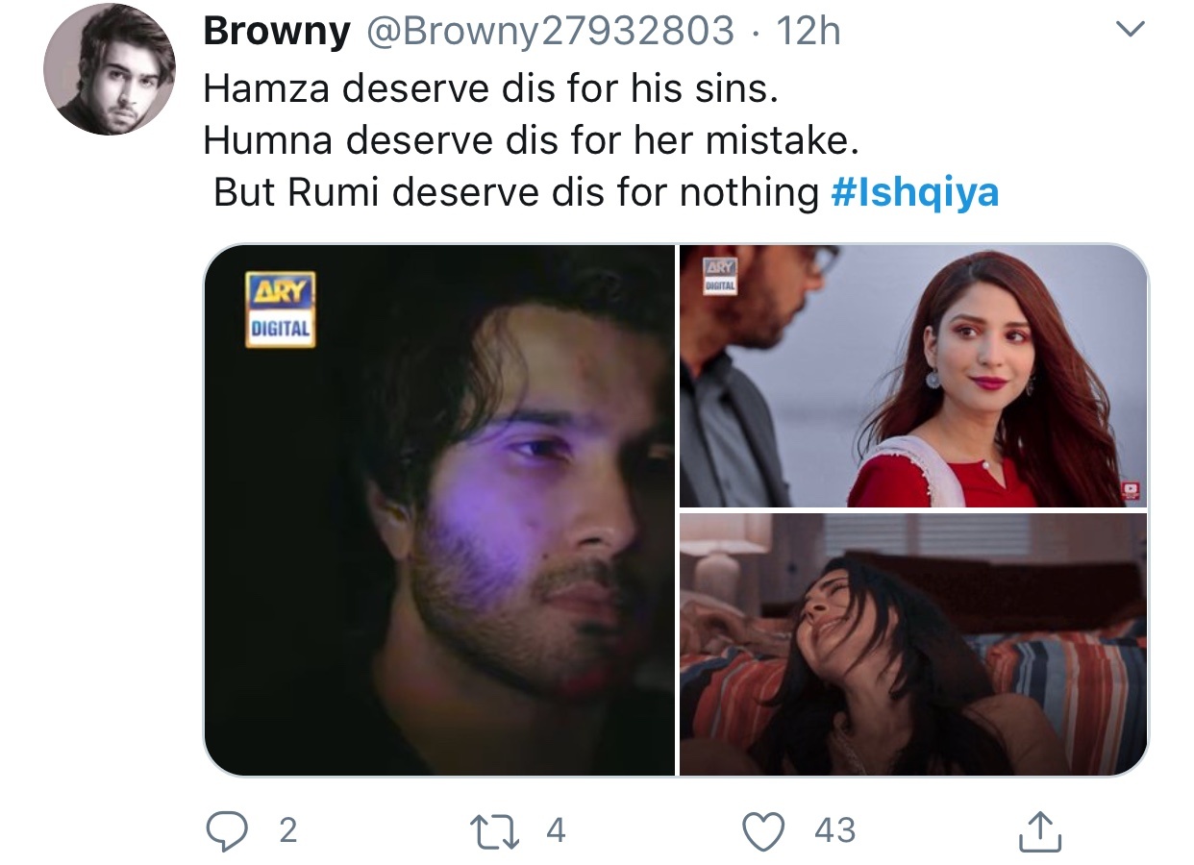1194x865 pixels.
Task: Click the like count 43
Action: (x=834, y=830)
